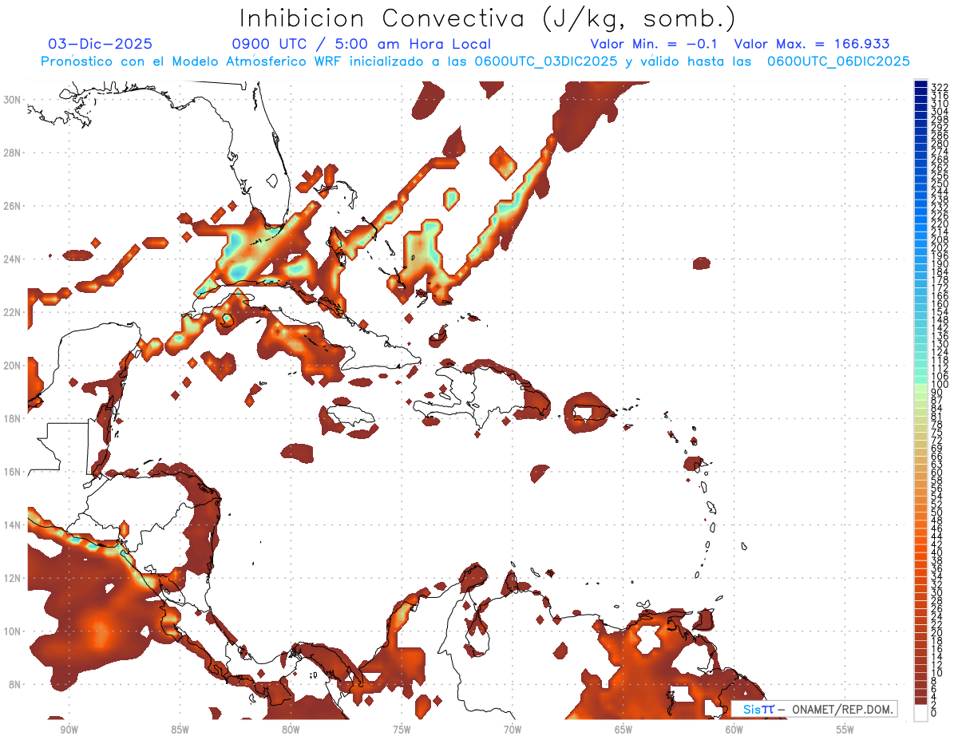
Task: Click the '8N' latitude label
Action: [15, 684]
